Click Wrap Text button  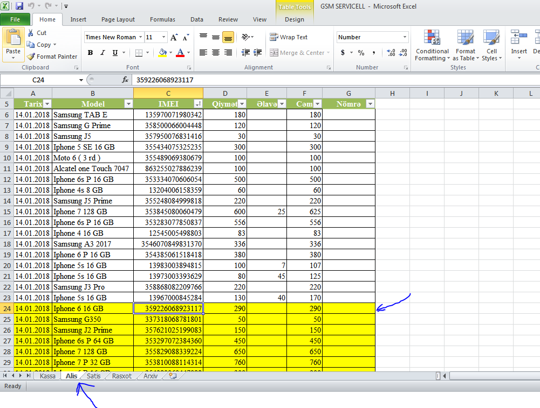click(289, 37)
